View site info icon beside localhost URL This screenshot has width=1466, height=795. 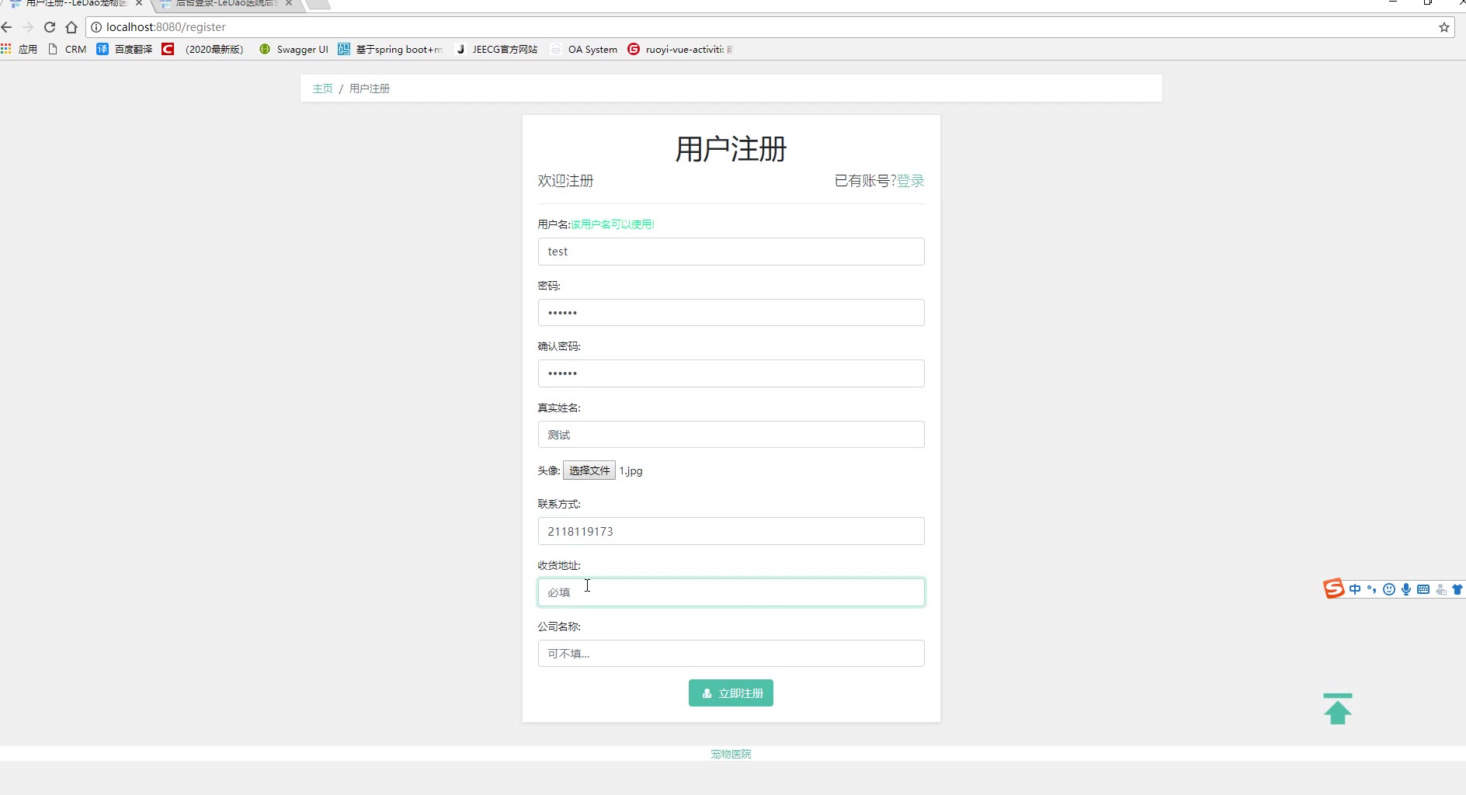96,27
